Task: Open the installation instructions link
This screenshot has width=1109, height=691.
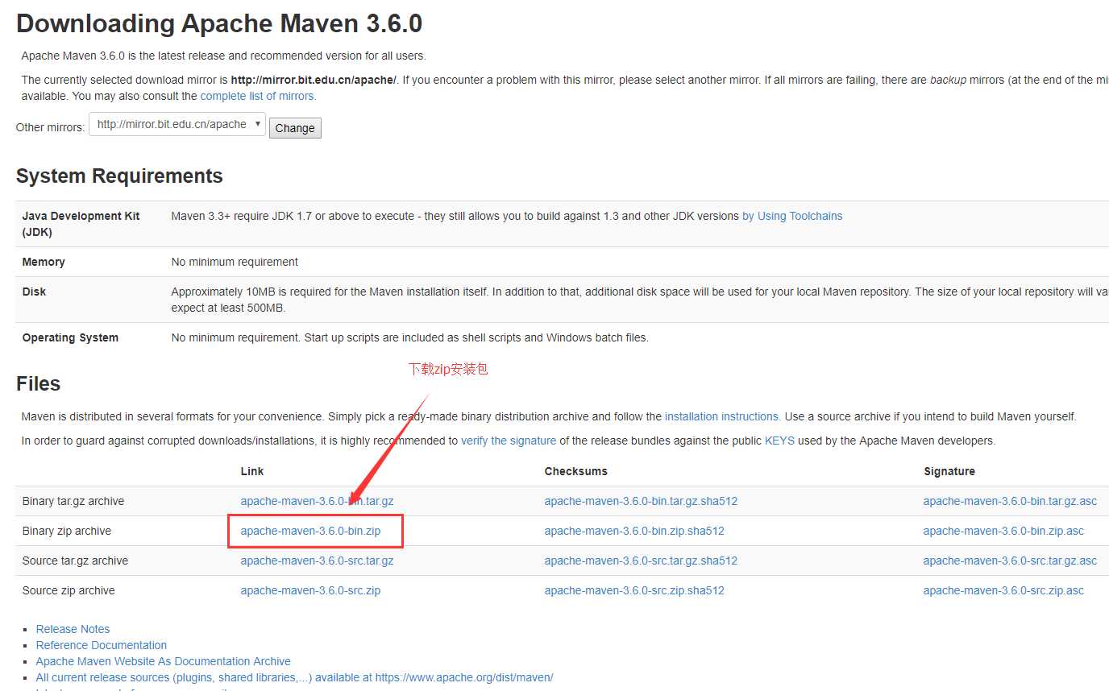Action: click(722, 416)
